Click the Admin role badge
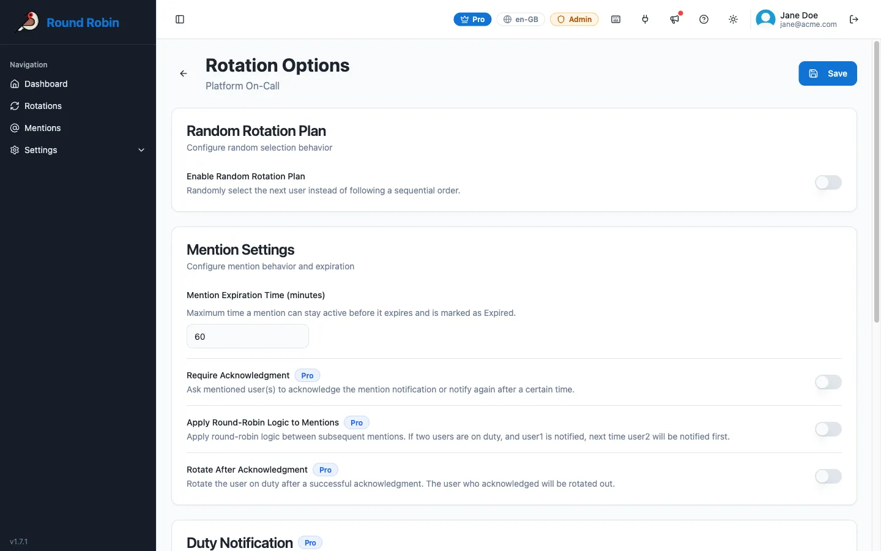 pos(574,20)
